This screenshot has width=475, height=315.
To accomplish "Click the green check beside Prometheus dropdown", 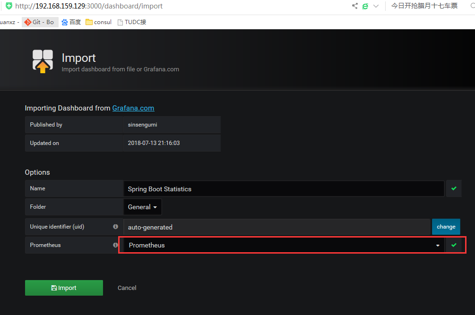I will (x=454, y=245).
